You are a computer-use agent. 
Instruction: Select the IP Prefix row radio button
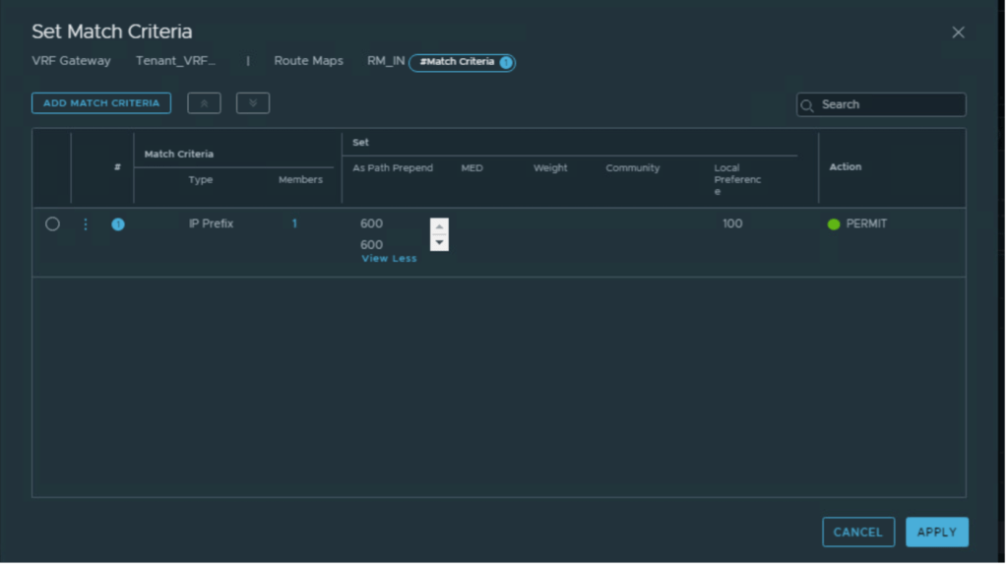coord(52,224)
